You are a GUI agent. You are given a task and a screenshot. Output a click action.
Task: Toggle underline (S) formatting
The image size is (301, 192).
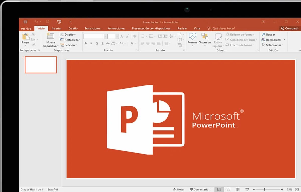click(97, 43)
